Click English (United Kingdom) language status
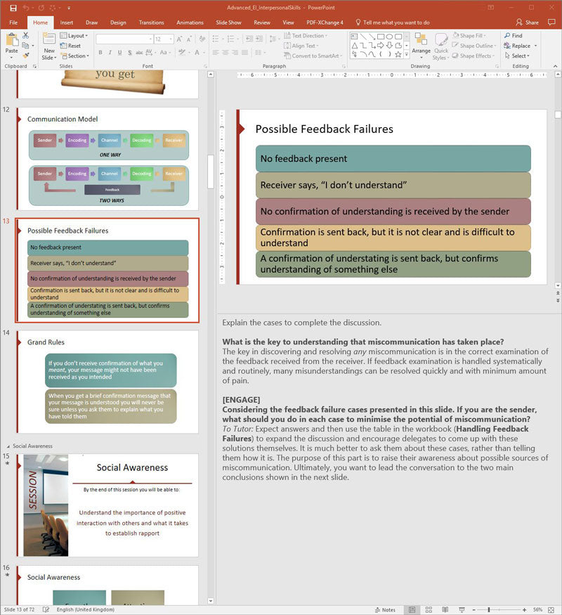Image resolution: width=562 pixels, height=615 pixels. tap(86, 609)
